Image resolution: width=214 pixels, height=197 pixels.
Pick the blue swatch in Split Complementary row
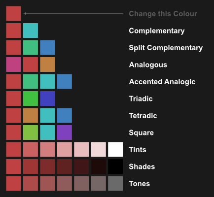pos(47,47)
